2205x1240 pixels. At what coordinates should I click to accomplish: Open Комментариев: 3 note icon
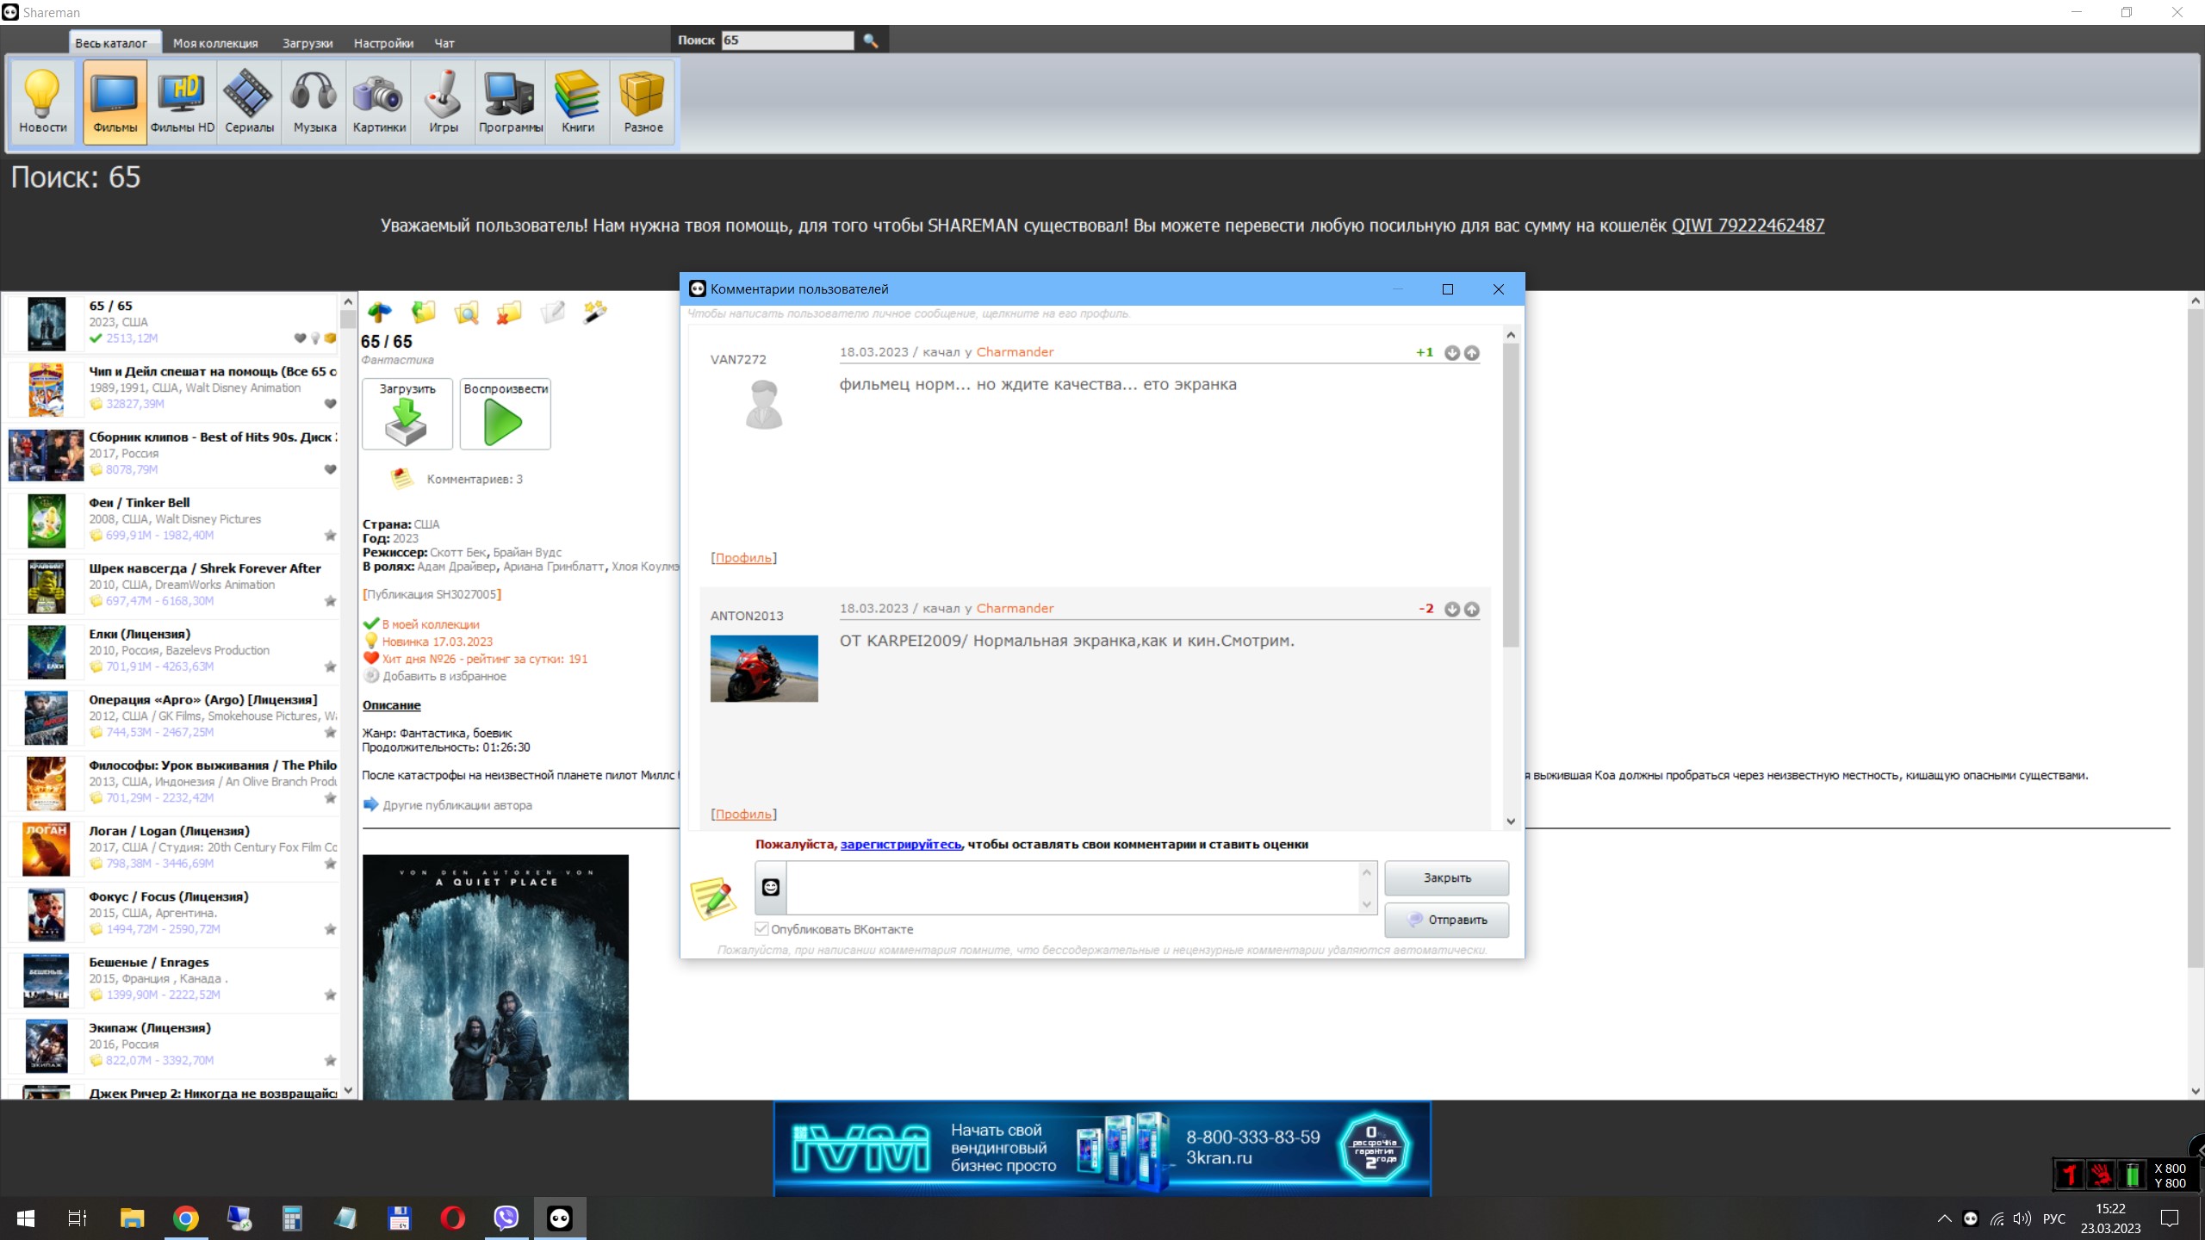(401, 479)
